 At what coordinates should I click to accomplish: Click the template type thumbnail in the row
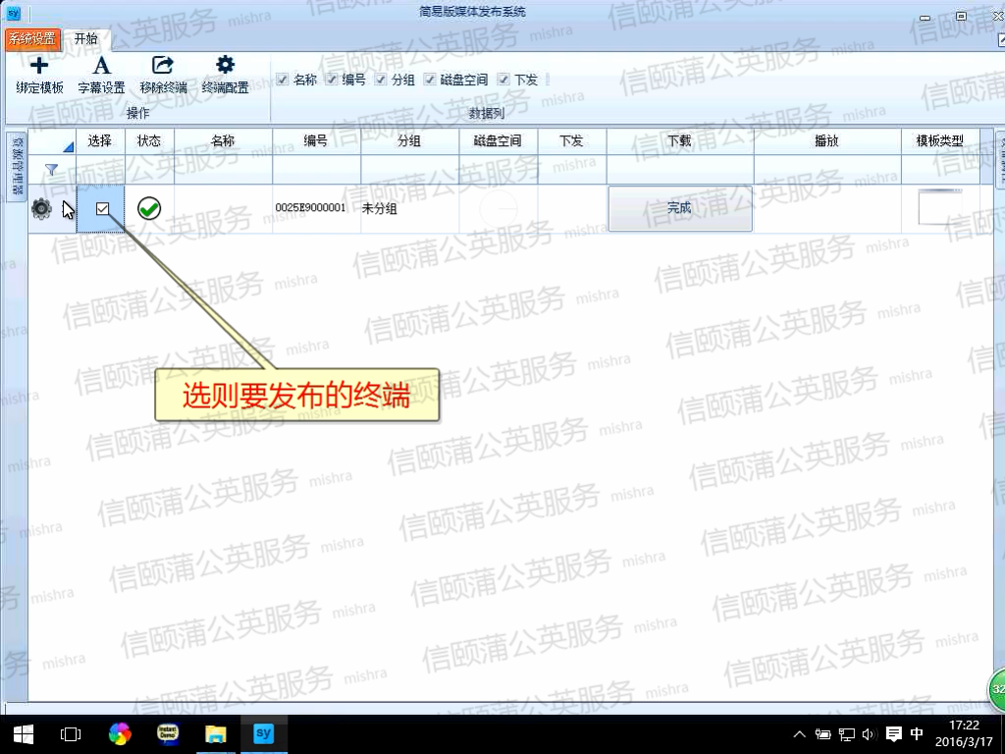tap(940, 207)
